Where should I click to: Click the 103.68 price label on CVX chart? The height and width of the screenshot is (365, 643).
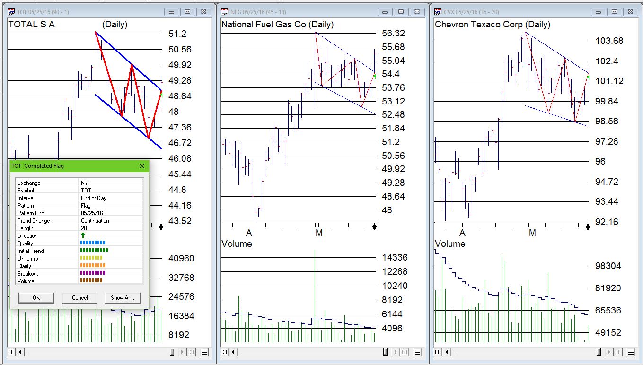[x=609, y=41]
